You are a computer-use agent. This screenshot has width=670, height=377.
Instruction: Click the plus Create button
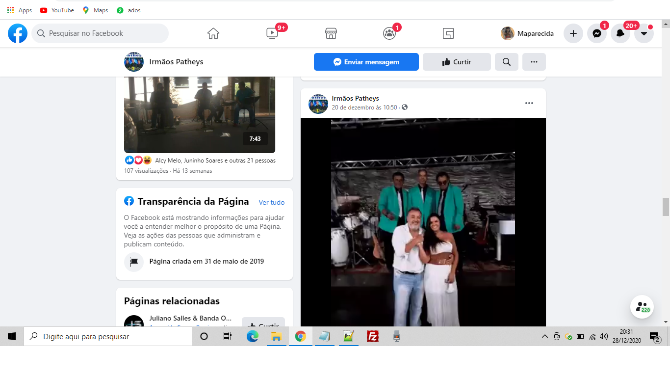(573, 33)
